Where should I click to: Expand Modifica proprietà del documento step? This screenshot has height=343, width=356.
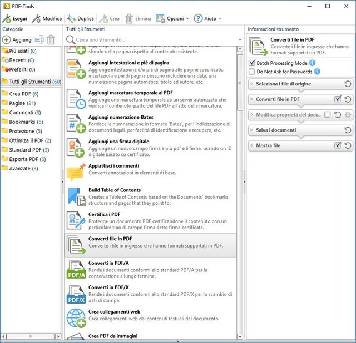click(251, 115)
